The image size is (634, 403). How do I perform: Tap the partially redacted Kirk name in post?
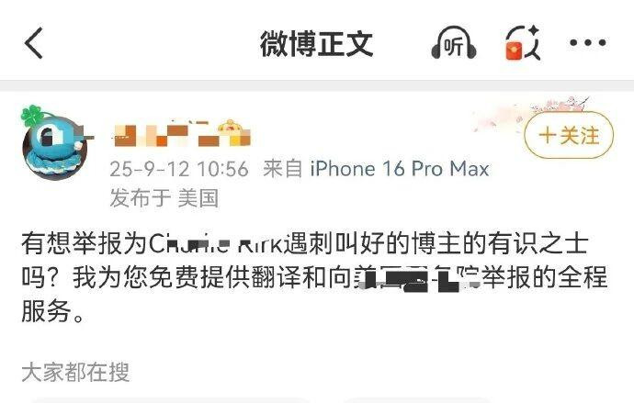click(260, 244)
